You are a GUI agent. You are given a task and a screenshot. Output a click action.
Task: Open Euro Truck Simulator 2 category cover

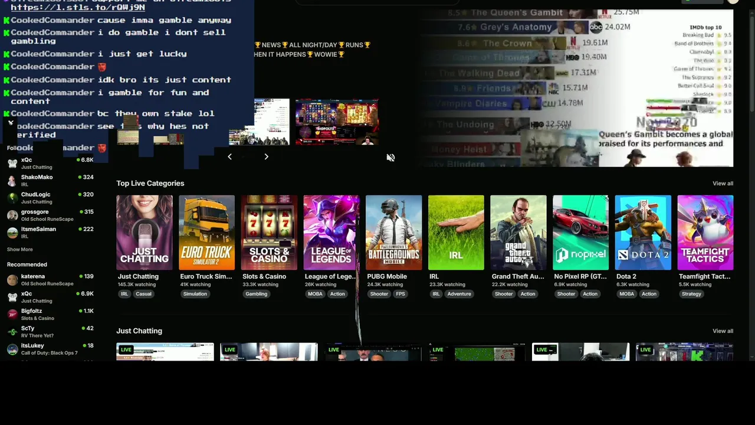pos(206,233)
